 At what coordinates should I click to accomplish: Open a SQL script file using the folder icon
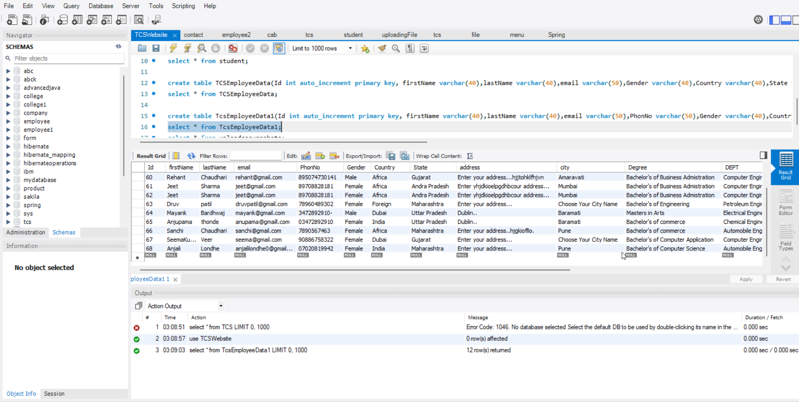[x=142, y=48]
